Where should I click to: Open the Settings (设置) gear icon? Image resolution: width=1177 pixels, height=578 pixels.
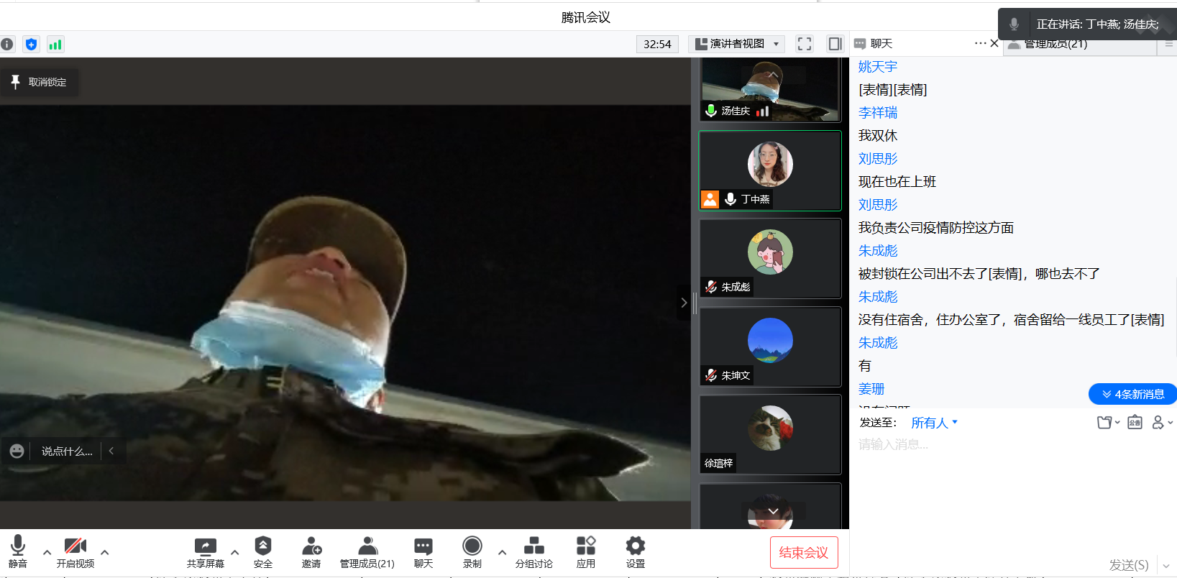coord(635,546)
